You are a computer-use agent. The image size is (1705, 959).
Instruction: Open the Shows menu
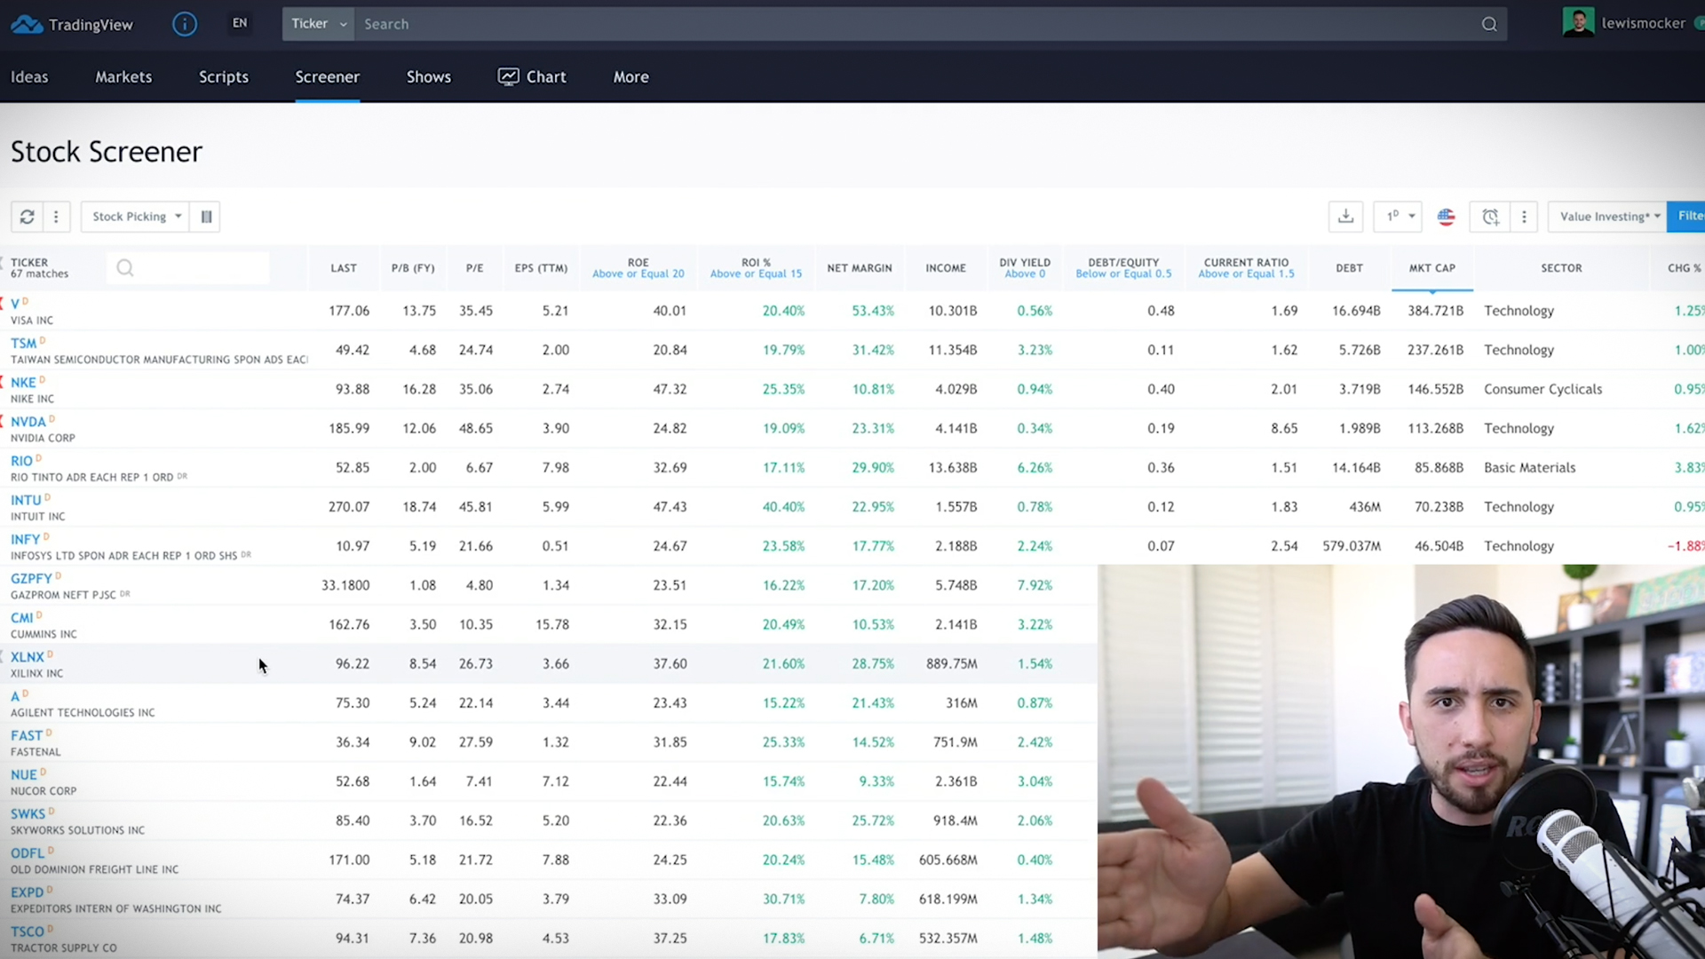click(x=429, y=77)
